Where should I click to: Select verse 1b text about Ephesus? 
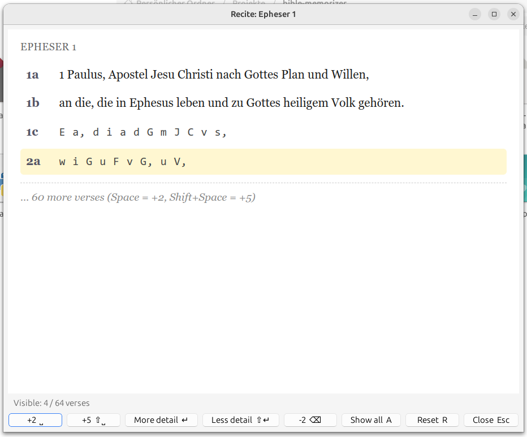[x=232, y=103]
